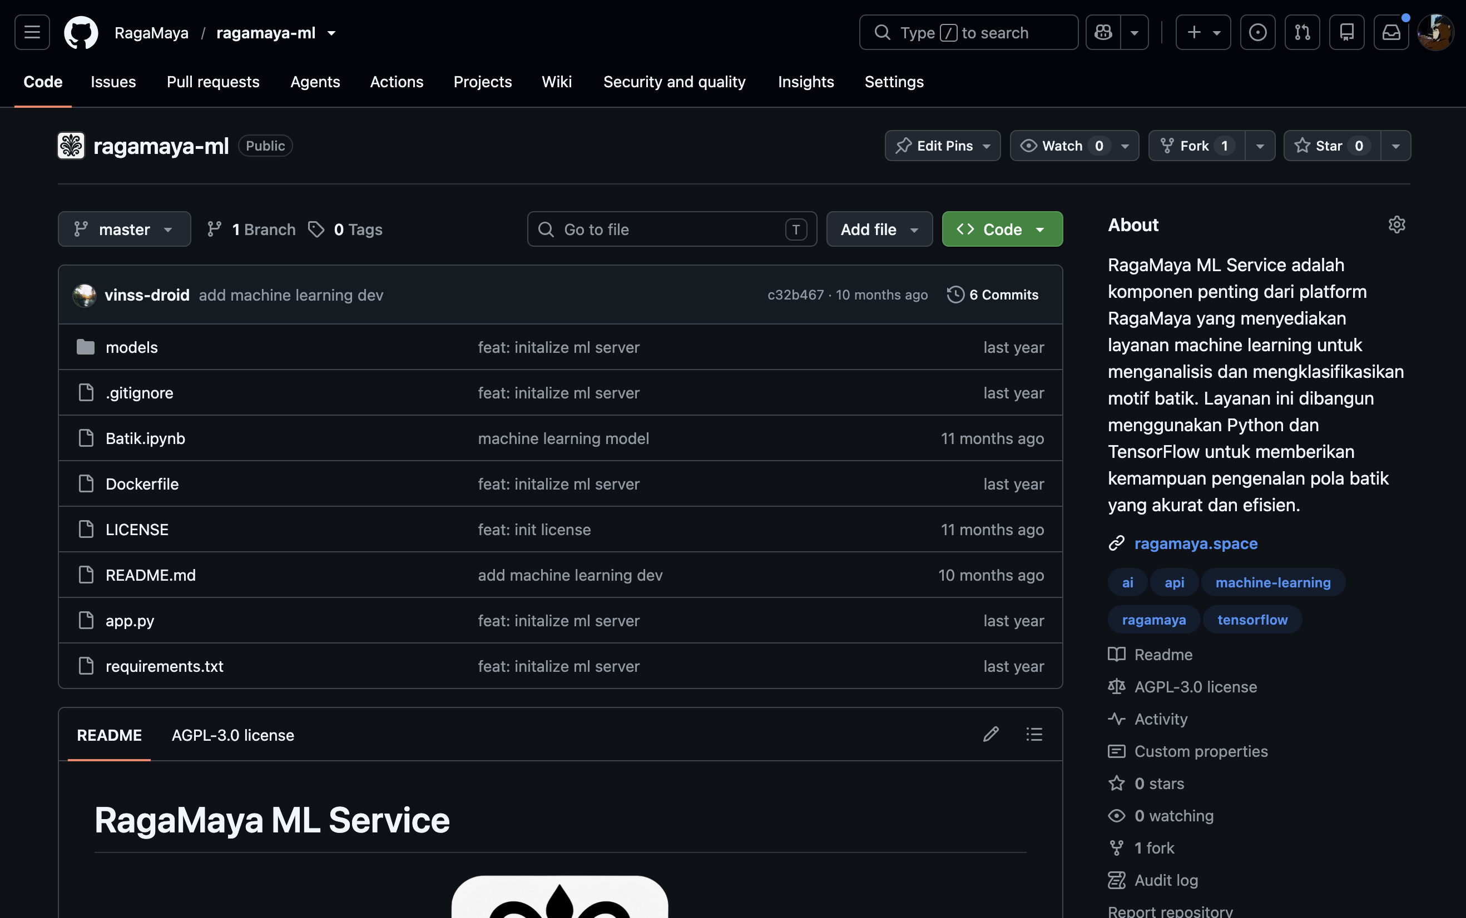Open the .gitignore file

pos(139,393)
